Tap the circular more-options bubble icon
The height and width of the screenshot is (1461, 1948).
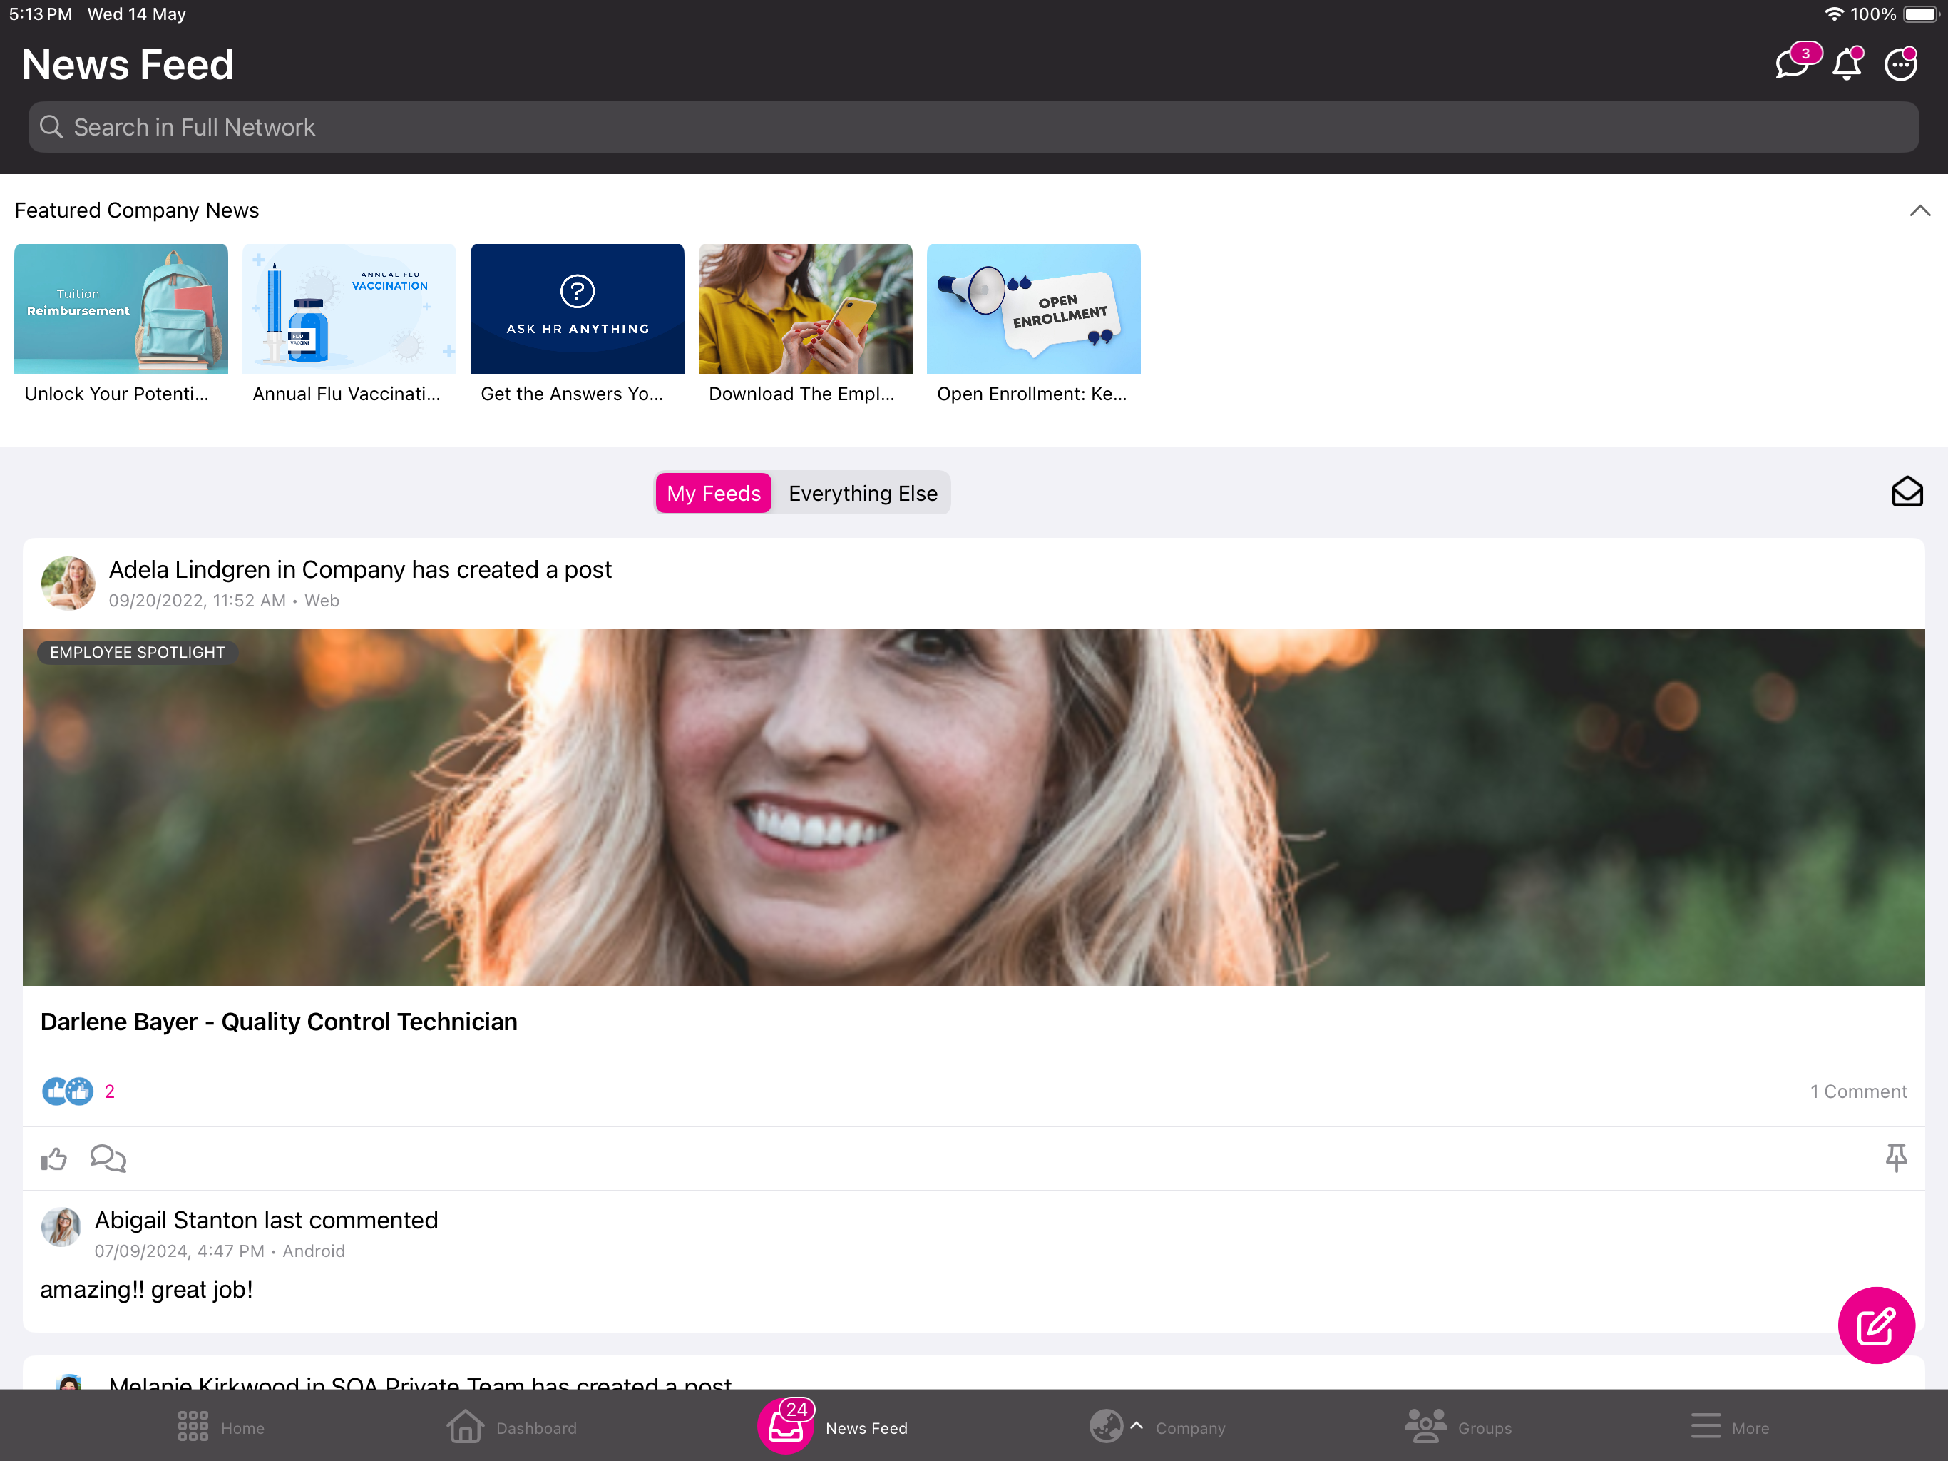[1900, 65]
